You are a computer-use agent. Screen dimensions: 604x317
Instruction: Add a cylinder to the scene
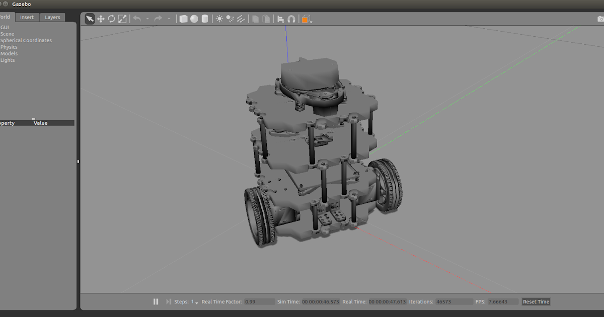pyautogui.click(x=205, y=19)
